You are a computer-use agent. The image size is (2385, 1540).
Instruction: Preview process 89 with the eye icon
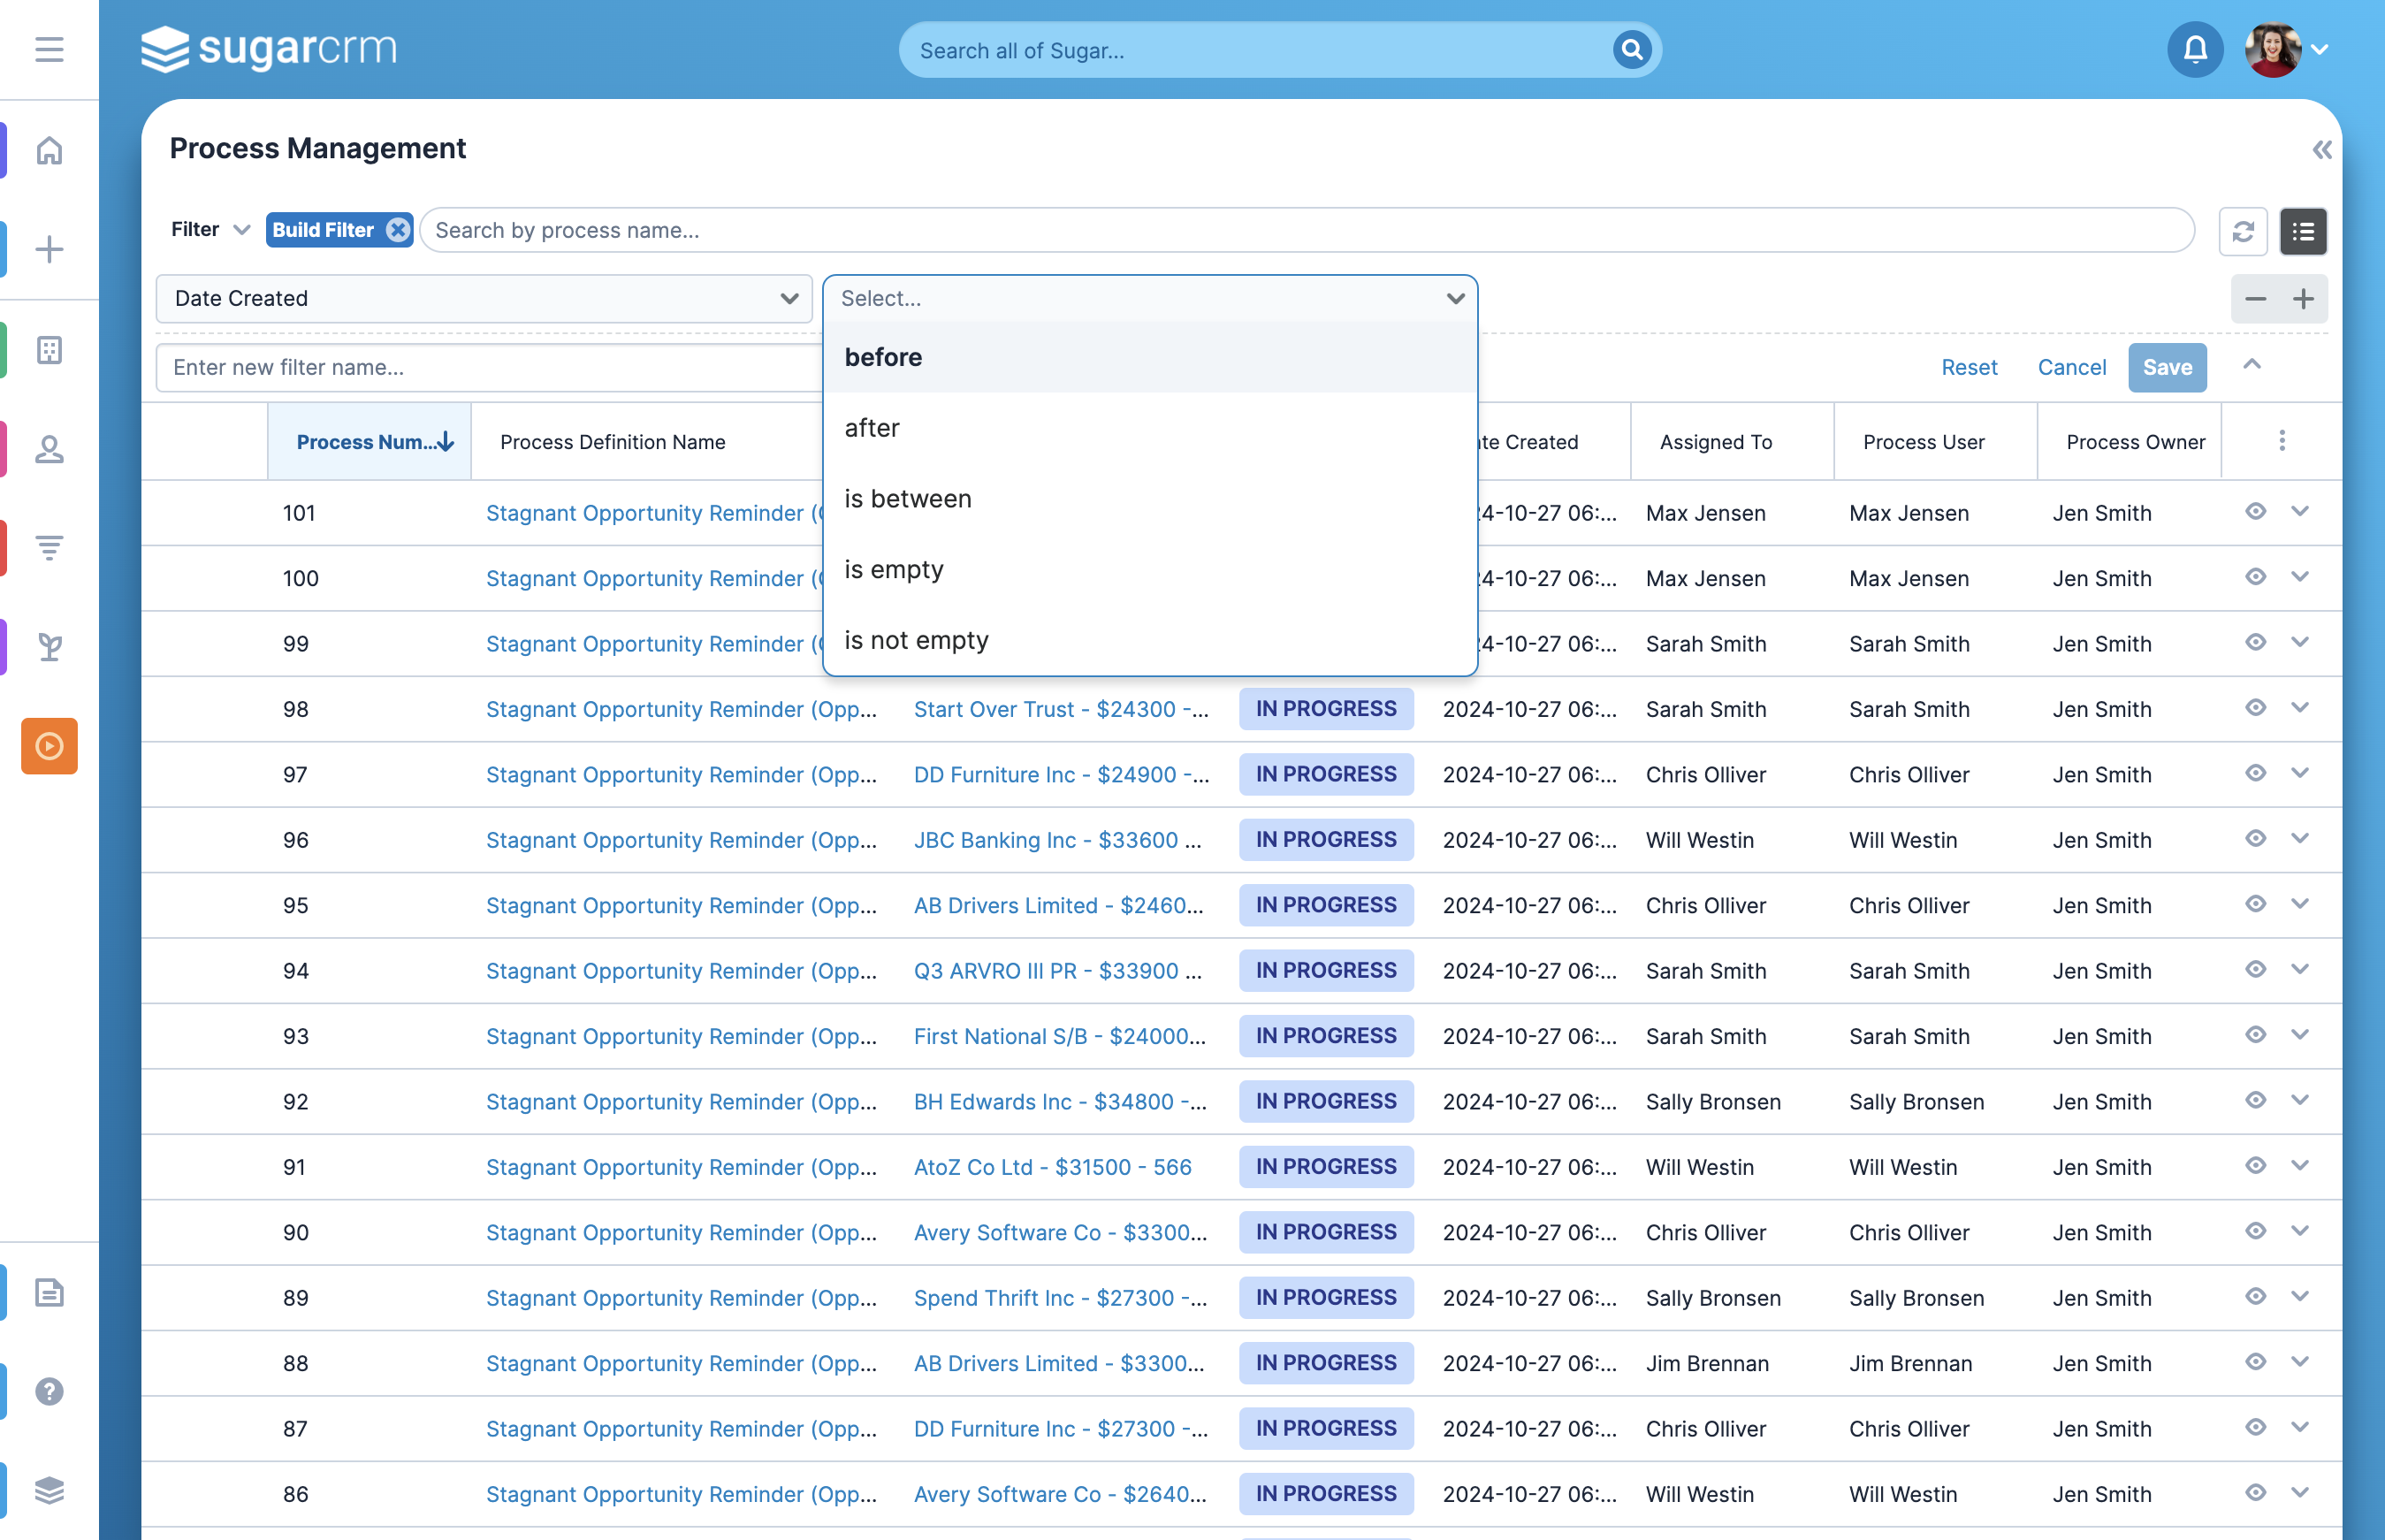(2255, 1297)
